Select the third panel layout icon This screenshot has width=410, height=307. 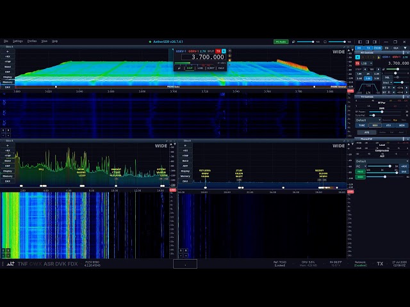coord(375,42)
